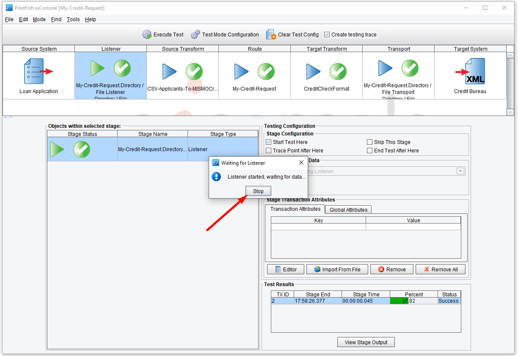Click the Route stage green checkmark
The image size is (518, 356).
(266, 72)
